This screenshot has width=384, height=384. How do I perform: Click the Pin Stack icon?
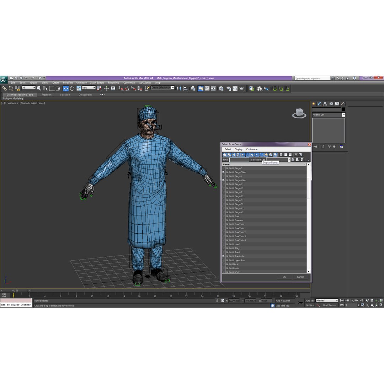315,146
